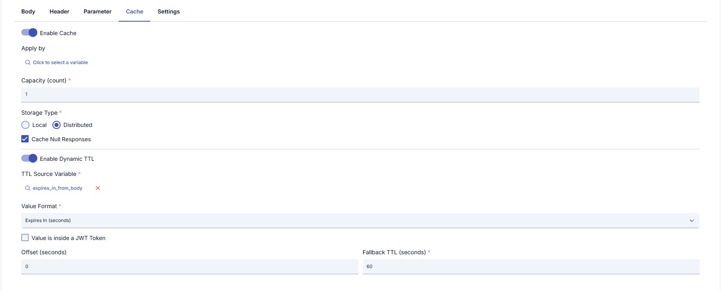Screen dimensions: 721x291
Task: Open the Value Format dropdown
Action: pos(360,220)
